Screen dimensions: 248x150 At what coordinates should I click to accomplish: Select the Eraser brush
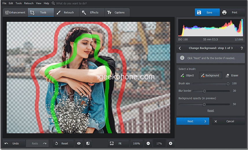pos(232,75)
